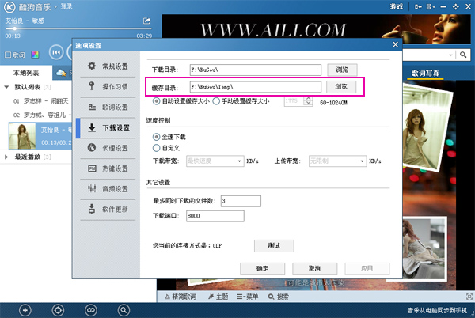475x318 pixels.
Task: Edit the 下载目录 path field
Action: [256, 70]
